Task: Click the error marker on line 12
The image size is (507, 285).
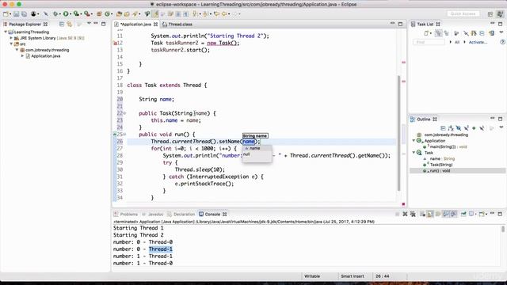Action: (x=115, y=43)
